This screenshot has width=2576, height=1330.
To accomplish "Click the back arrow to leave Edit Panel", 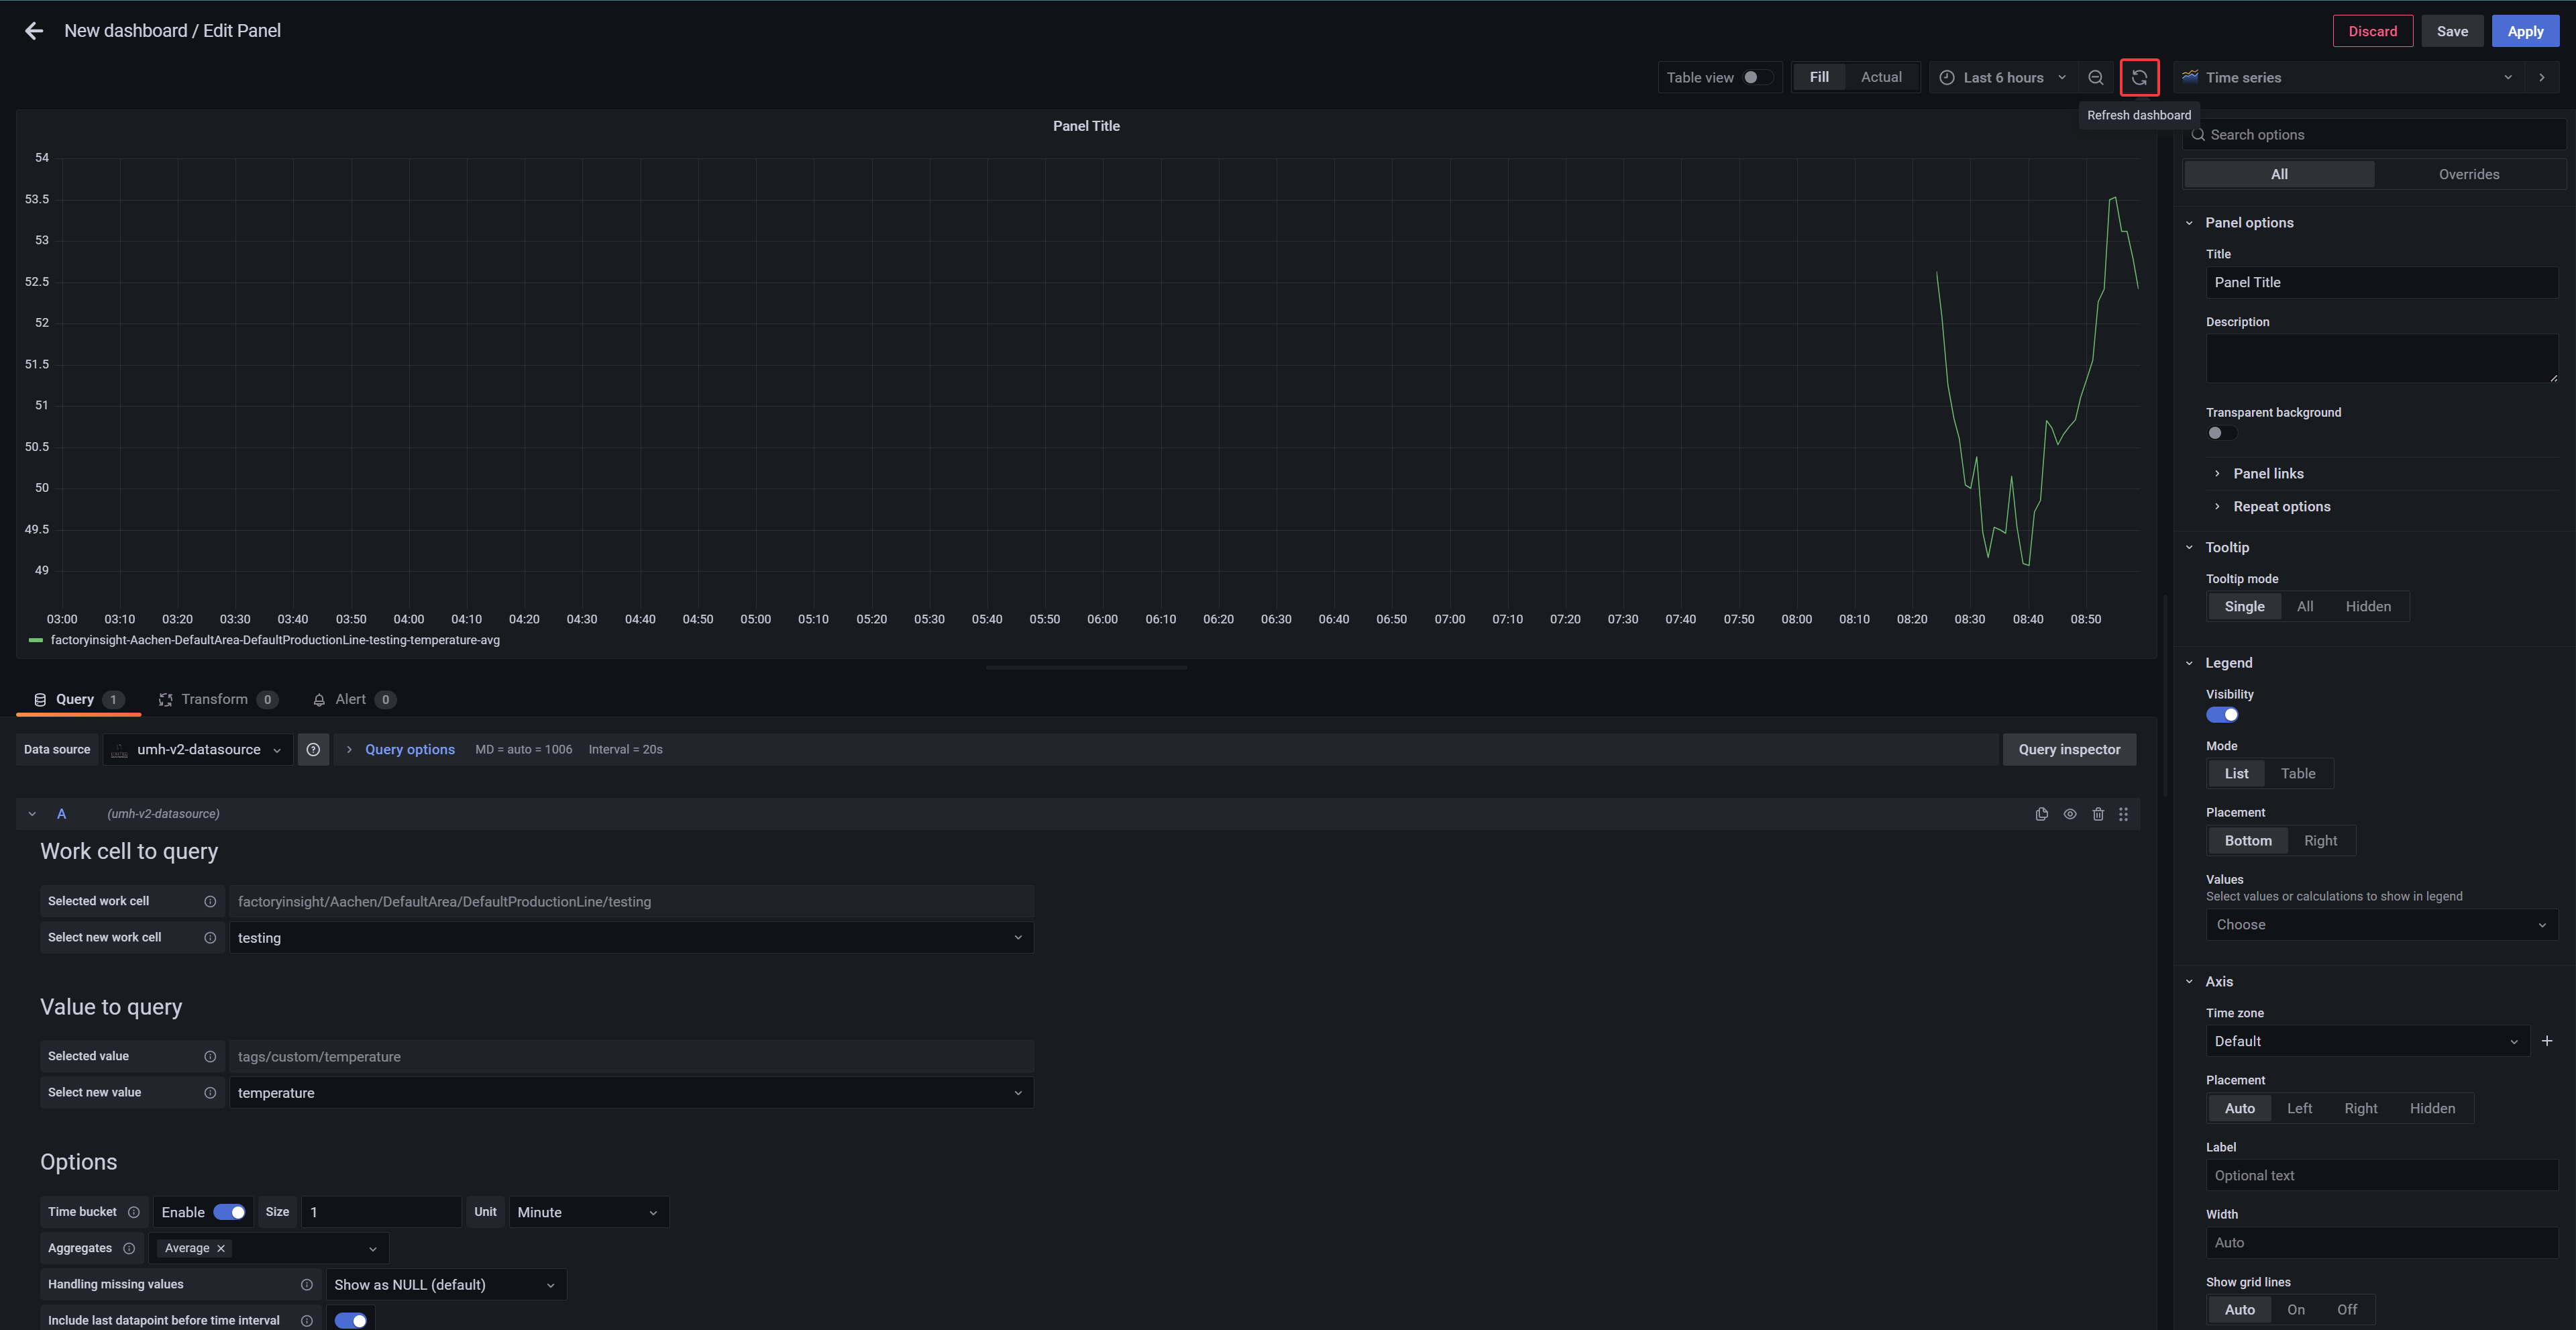I will pos(34,31).
